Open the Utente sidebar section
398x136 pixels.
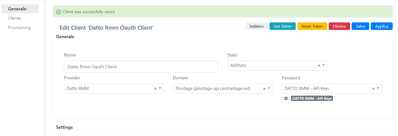tap(14, 18)
